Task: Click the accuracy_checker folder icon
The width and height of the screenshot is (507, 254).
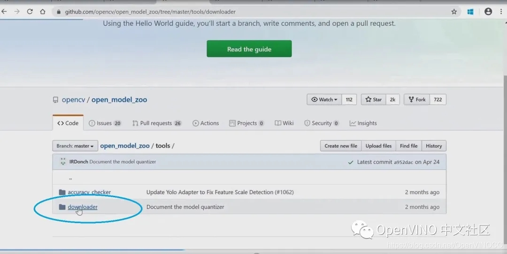Action: (x=62, y=192)
